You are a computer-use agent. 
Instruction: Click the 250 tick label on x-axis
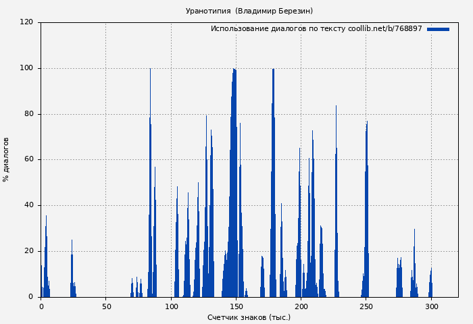tap(366, 306)
